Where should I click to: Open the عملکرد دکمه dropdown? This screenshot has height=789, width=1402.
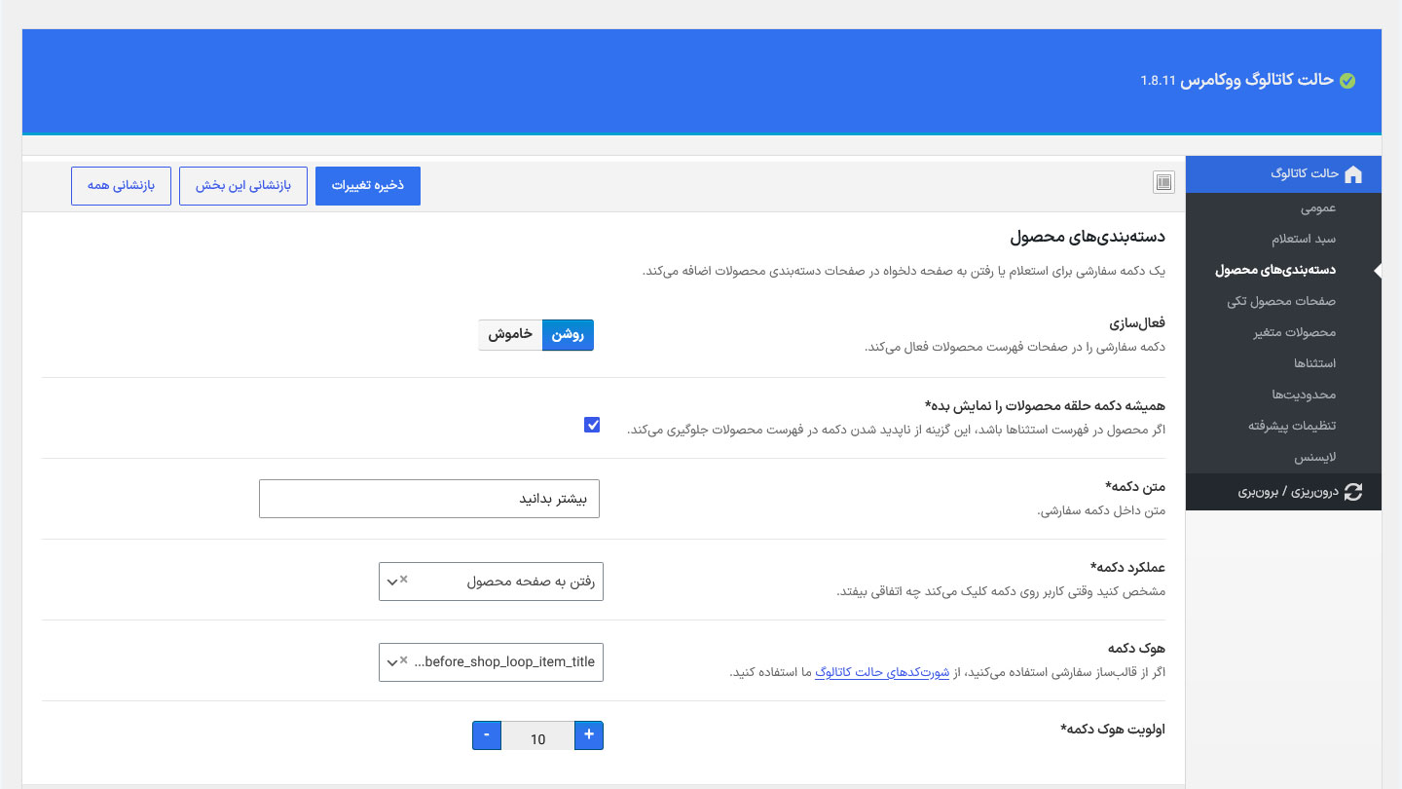coord(491,582)
